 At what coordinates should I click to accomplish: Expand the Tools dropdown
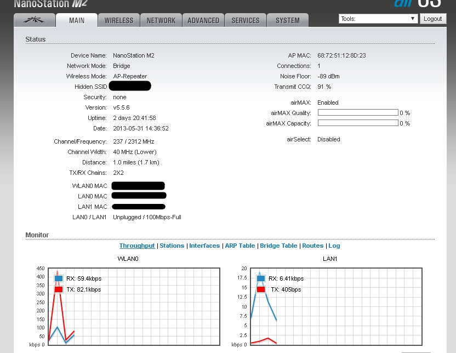[x=378, y=19]
